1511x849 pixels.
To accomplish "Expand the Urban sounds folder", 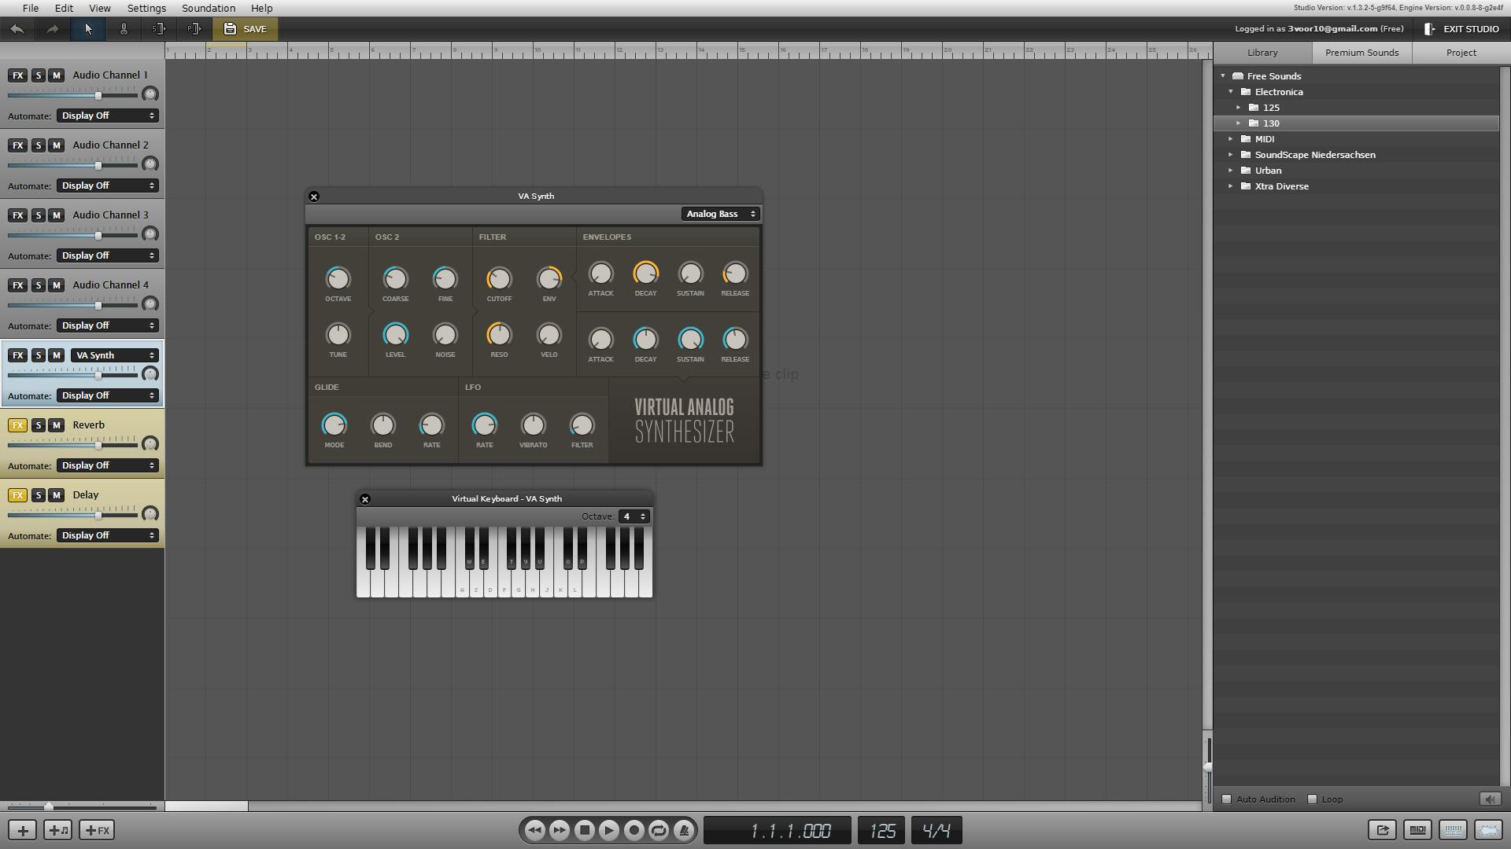I will (x=1232, y=171).
